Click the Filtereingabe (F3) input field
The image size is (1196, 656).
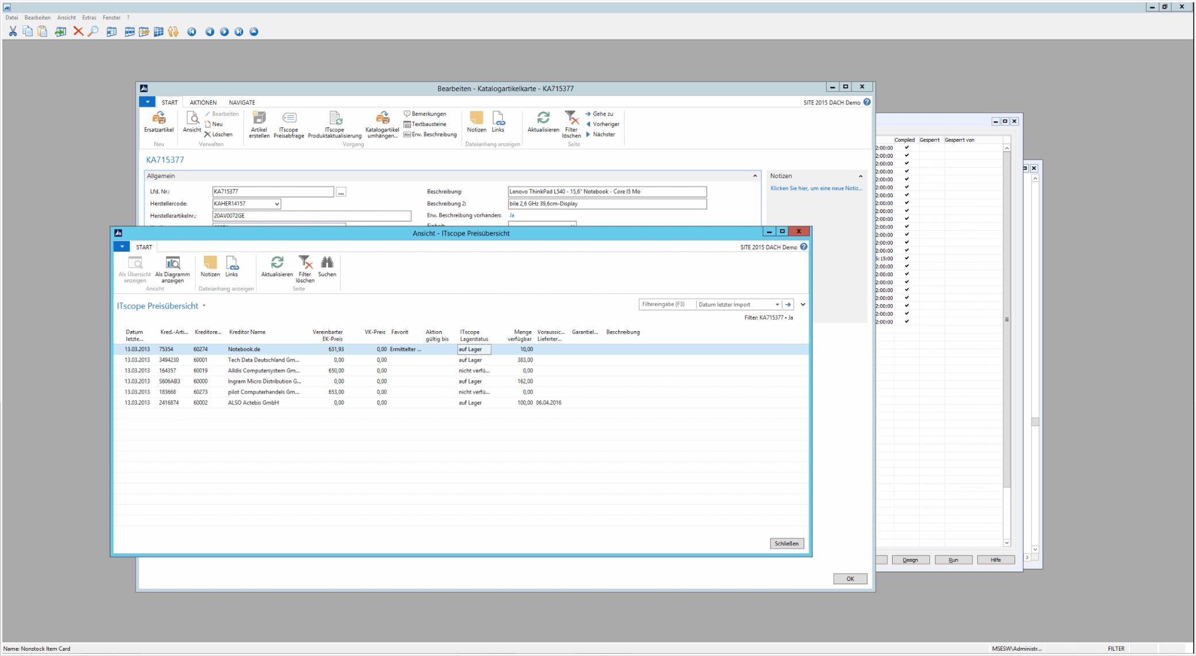tap(667, 305)
